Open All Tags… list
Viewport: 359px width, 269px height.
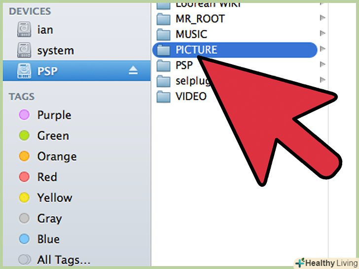click(x=54, y=260)
